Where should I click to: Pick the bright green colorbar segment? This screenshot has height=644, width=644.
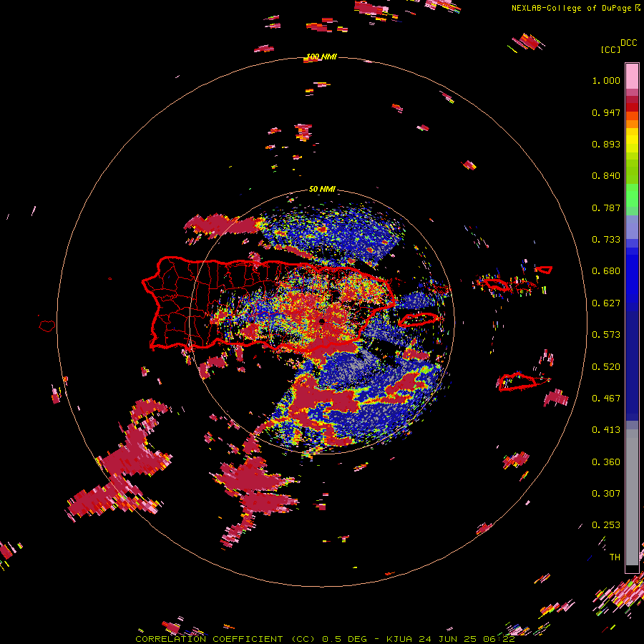632,195
